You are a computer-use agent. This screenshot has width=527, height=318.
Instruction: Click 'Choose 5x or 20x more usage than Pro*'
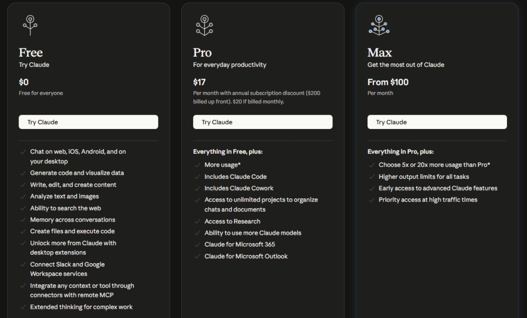[434, 165]
